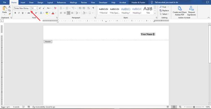Apply the Normal style
The image size is (211, 109).
click(x=103, y=10)
